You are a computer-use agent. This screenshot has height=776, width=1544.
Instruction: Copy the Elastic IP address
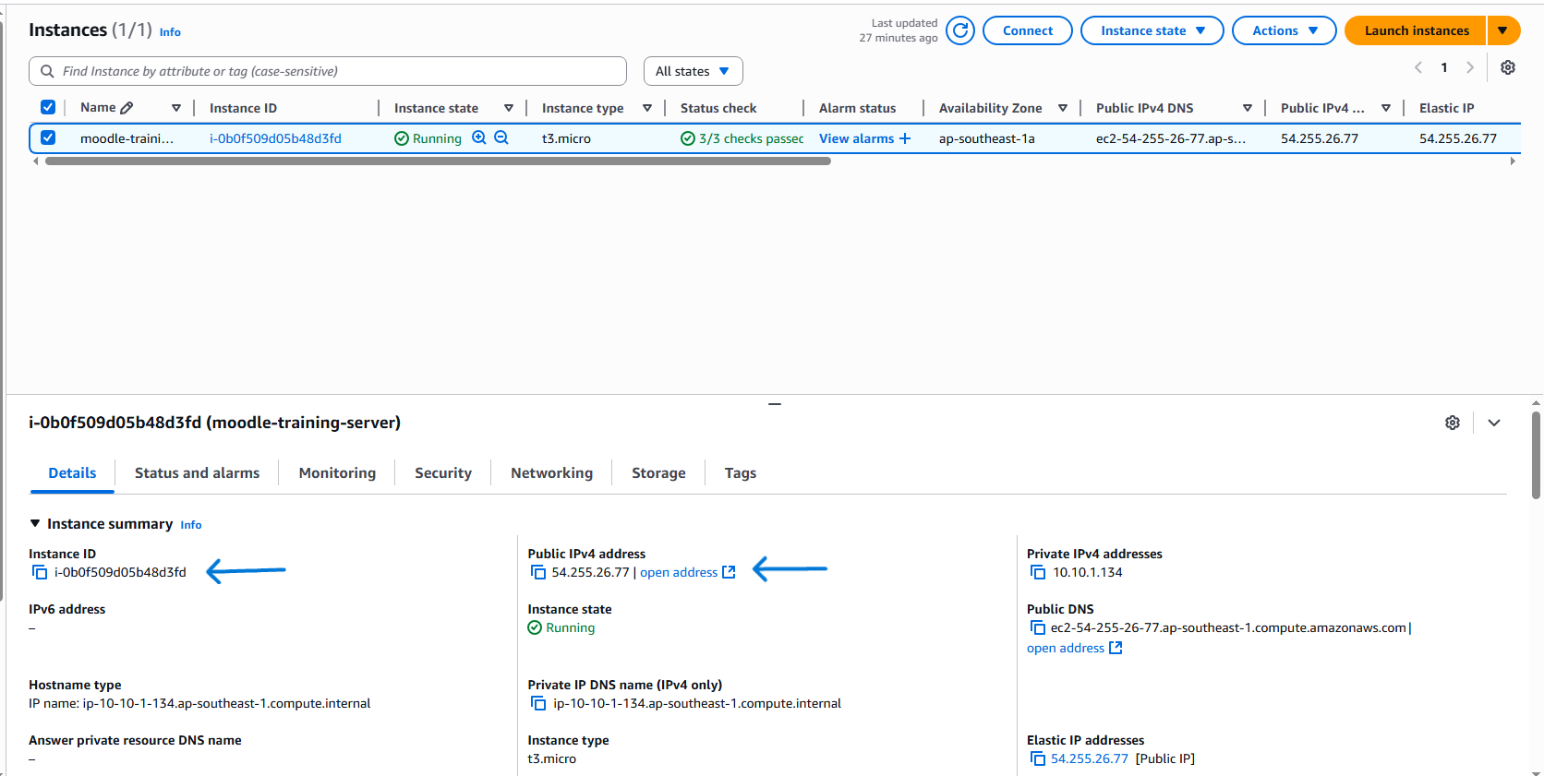point(1038,758)
